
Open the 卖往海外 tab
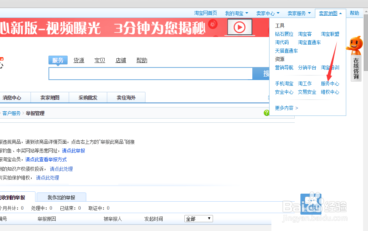[126, 98]
